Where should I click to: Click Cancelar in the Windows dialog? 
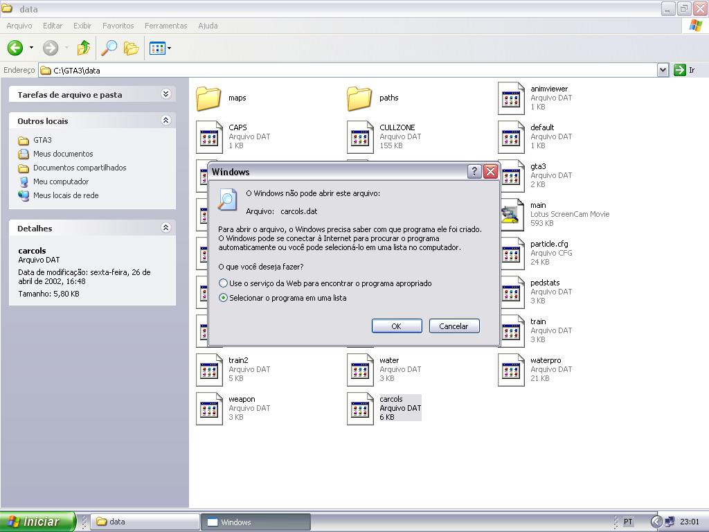tap(454, 326)
